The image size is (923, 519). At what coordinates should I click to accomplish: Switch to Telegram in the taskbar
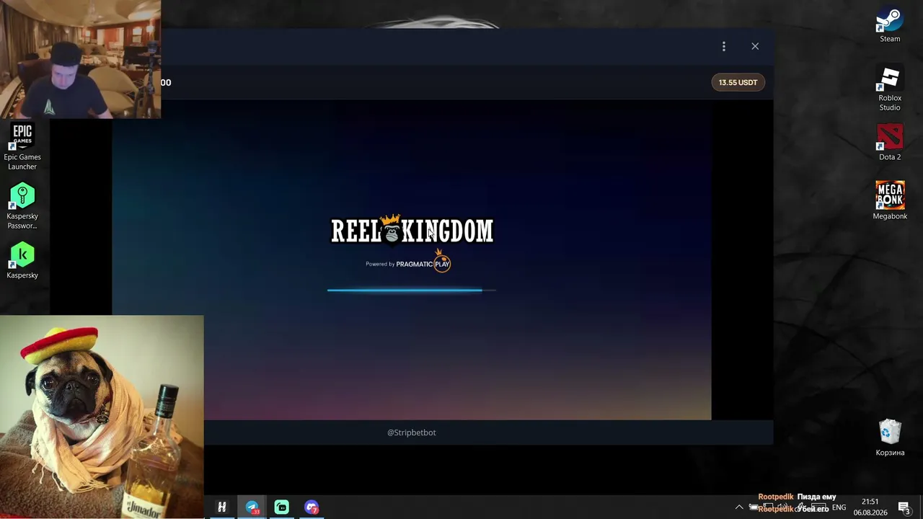coord(252,507)
